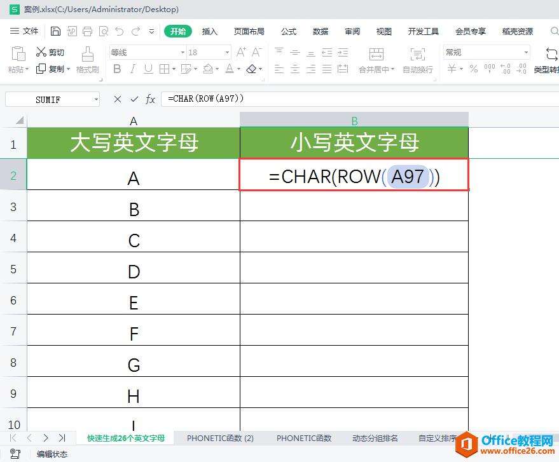This screenshot has width=559, height=462.
Task: Click the Type Conversion (类型转换) icon
Action: 551,54
